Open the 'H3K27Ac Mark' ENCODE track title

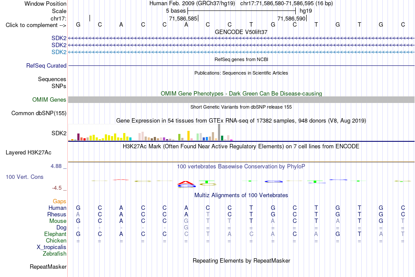tap(241, 147)
